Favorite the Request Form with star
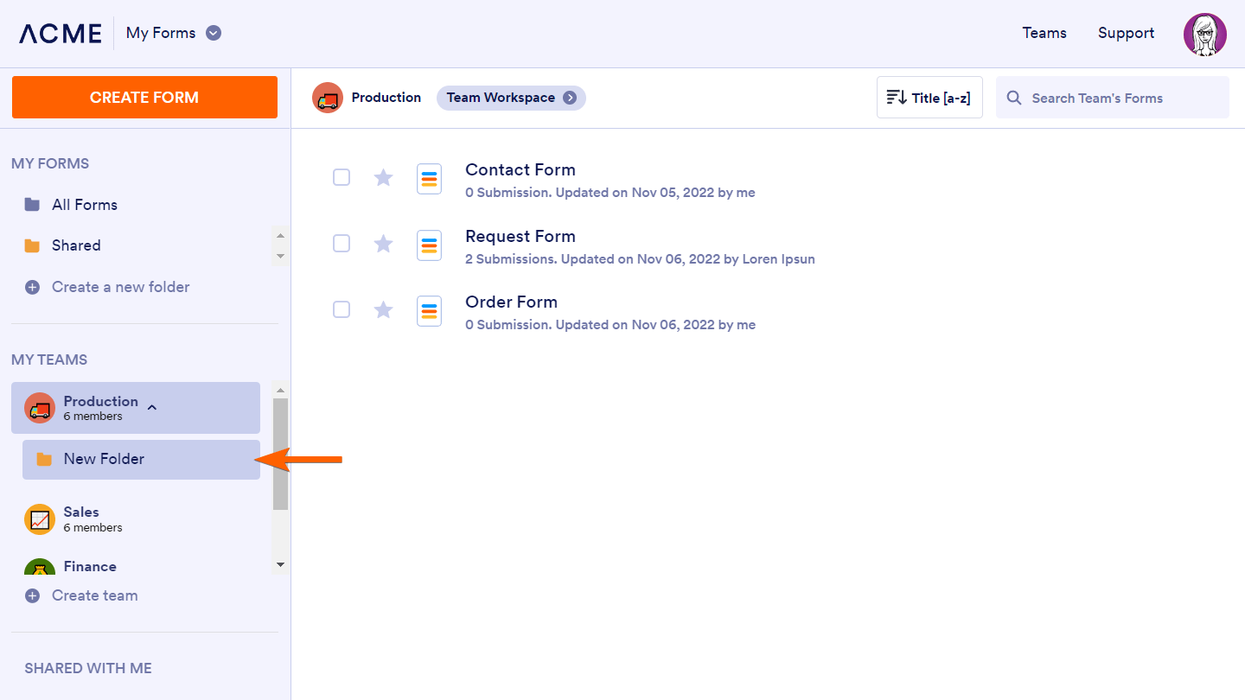The height and width of the screenshot is (700, 1245). tap(383, 245)
